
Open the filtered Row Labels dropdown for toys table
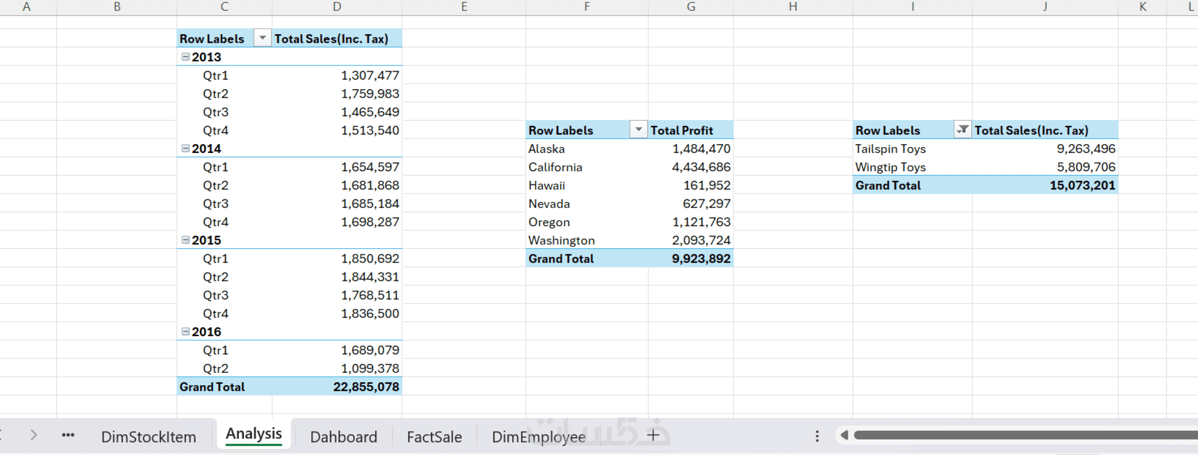pyautogui.click(x=962, y=129)
